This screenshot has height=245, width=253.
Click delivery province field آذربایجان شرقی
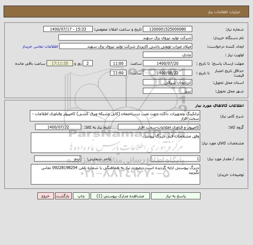click(168, 82)
